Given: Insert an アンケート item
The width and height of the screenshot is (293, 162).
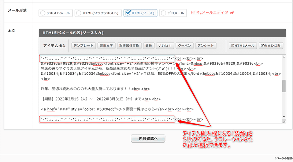Looking at the screenshot, I should [205, 46].
